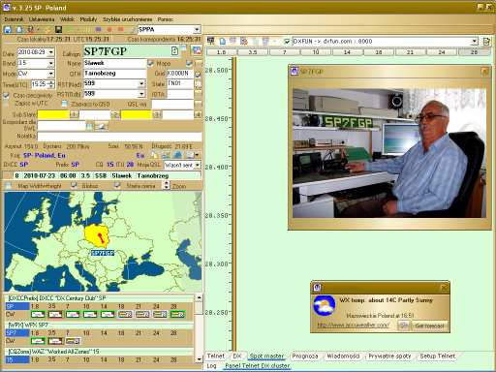Click the first yellow SubState field
The height and width of the screenshot is (372, 496).
tap(53, 114)
